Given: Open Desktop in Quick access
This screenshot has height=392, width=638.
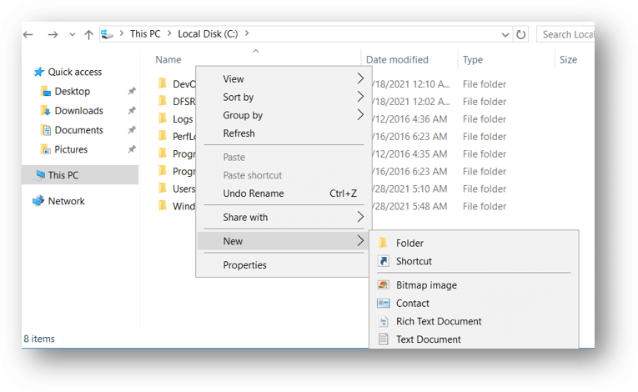Looking at the screenshot, I should 73,91.
